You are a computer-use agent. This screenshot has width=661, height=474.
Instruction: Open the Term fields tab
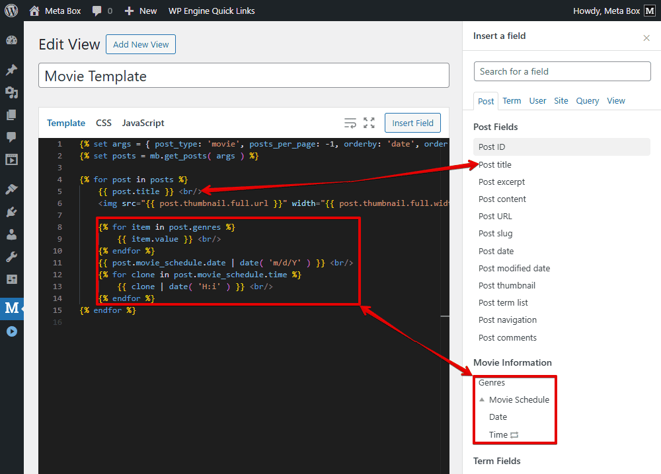pos(511,100)
